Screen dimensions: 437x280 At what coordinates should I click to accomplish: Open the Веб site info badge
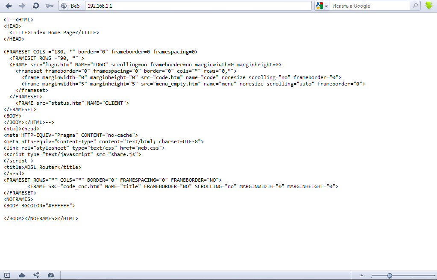(70, 6)
